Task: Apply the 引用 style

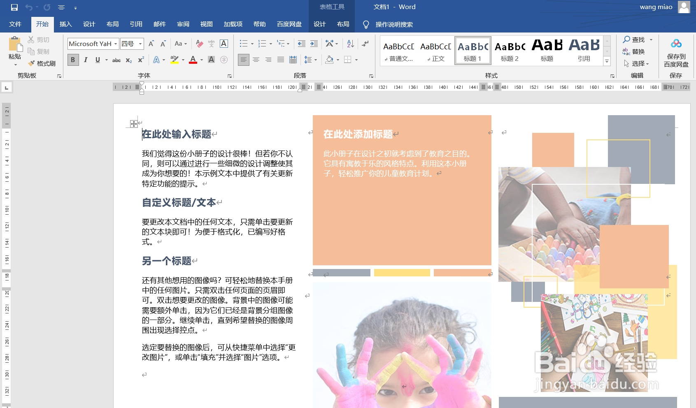Action: click(x=584, y=51)
